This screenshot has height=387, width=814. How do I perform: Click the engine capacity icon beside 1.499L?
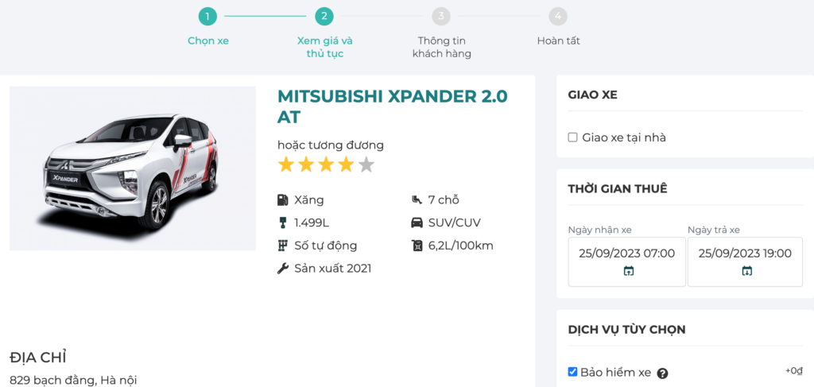[x=282, y=223]
